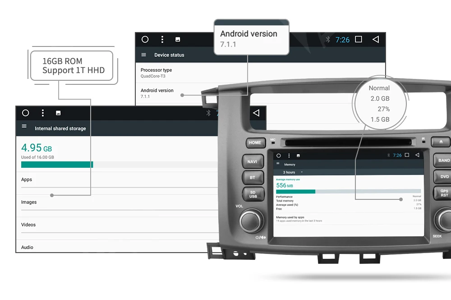451x300 pixels.
Task: Open the 3 hours duration dropdown
Action: 293,172
